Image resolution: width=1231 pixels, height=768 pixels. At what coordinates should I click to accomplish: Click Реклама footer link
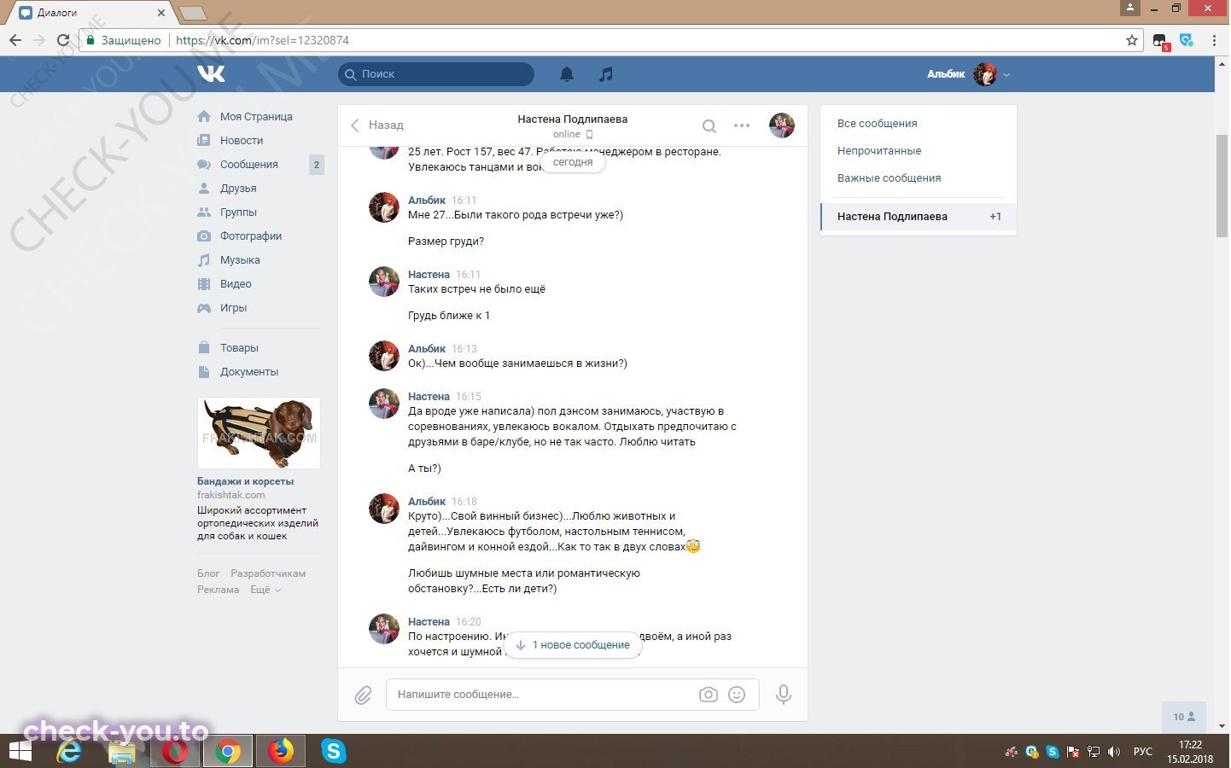[x=218, y=590]
